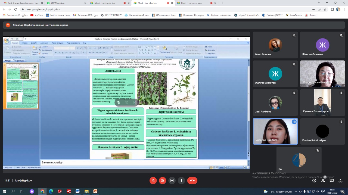Open the YouTube bookmark
Viewport: 348px width, 195px height.
(x=37, y=15)
